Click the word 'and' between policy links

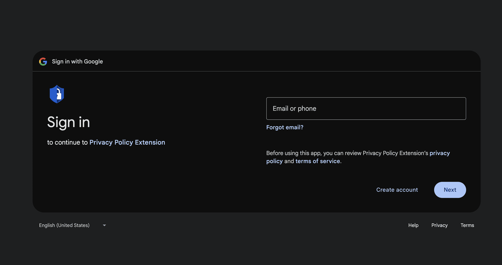[x=289, y=161]
